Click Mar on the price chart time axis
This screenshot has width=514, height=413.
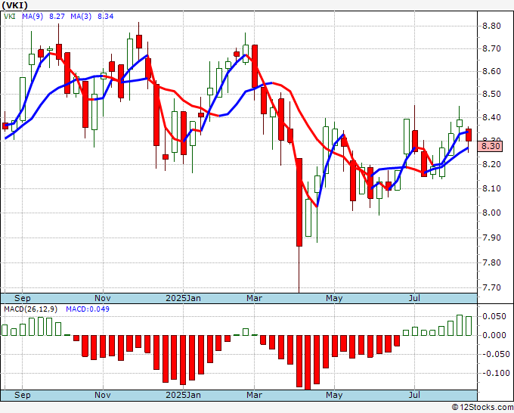tap(255, 299)
